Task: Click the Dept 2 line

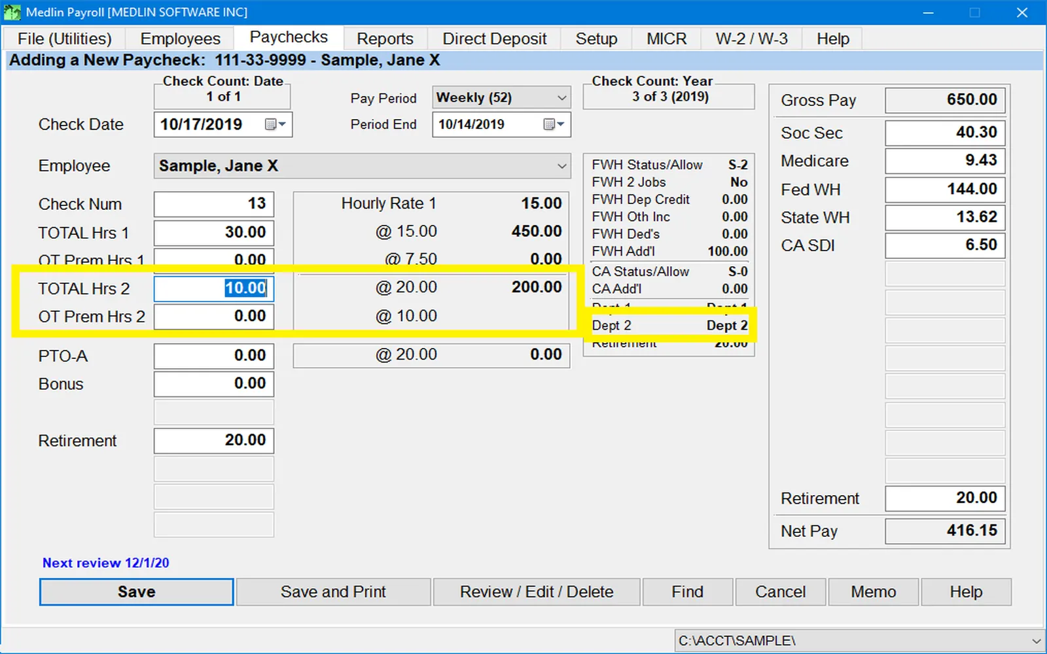Action: pyautogui.click(x=669, y=326)
